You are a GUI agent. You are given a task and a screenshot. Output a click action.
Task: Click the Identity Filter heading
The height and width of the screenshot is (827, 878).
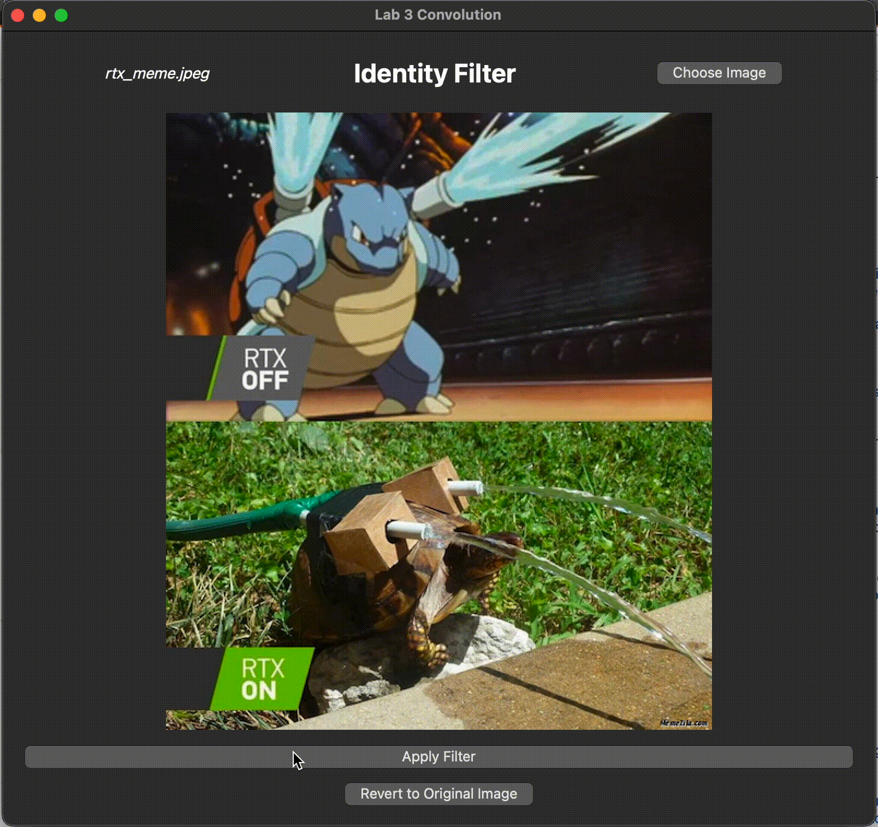point(435,74)
